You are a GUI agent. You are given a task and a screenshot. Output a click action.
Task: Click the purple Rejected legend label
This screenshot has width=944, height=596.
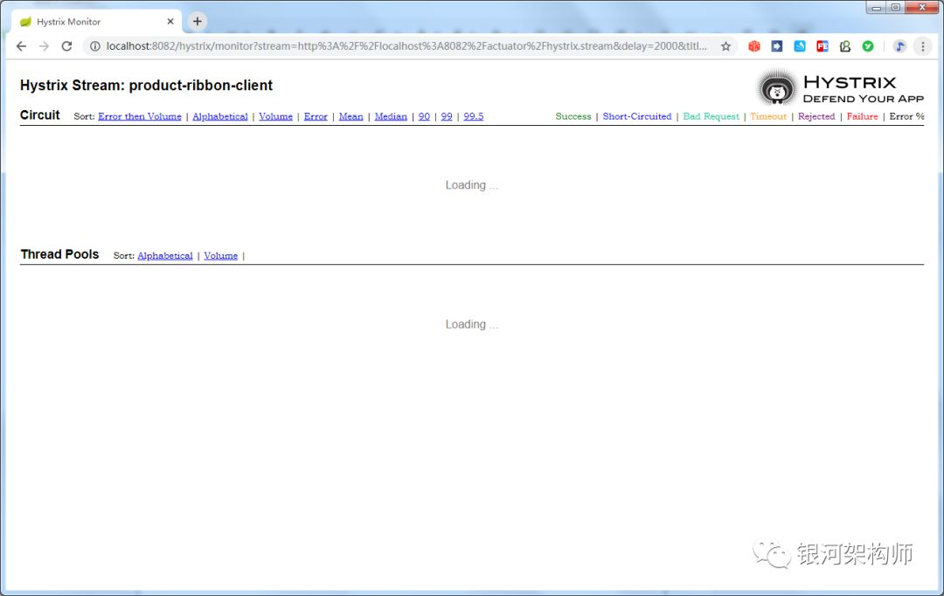(816, 117)
